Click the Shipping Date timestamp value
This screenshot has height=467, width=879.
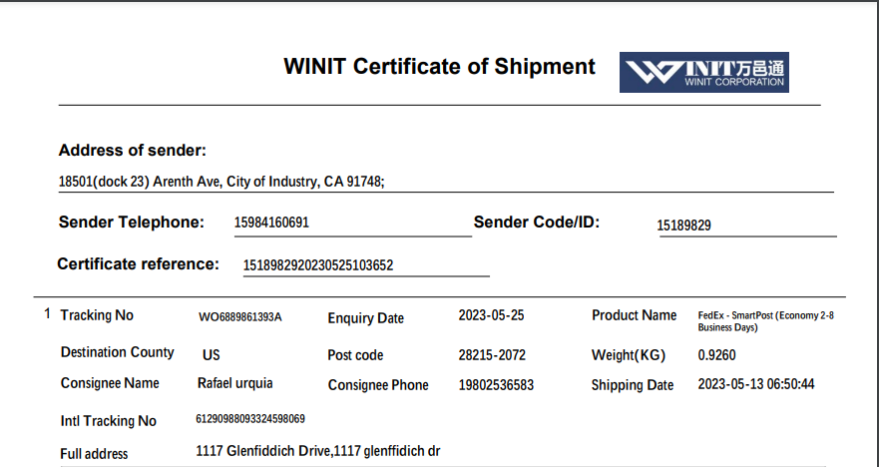pyautogui.click(x=756, y=384)
